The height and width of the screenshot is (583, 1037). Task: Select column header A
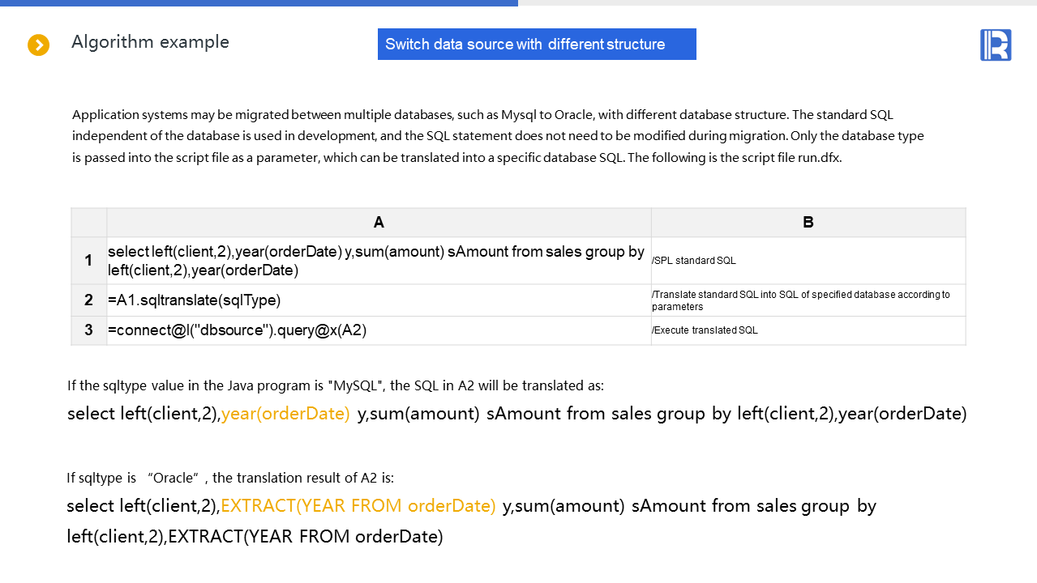379,223
